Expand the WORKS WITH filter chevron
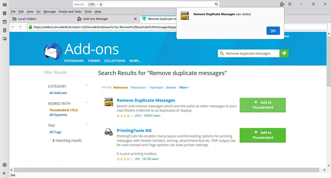Viewport: 331px width, 178px height. [x=86, y=102]
